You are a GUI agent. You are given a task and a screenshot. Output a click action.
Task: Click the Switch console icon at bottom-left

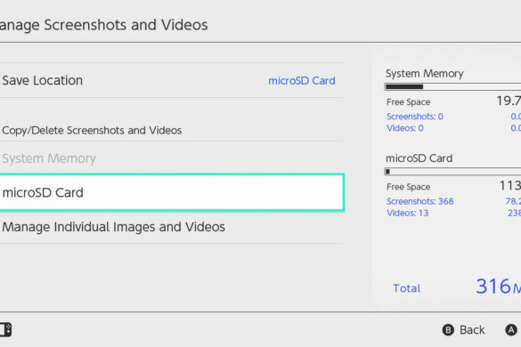click(x=5, y=330)
